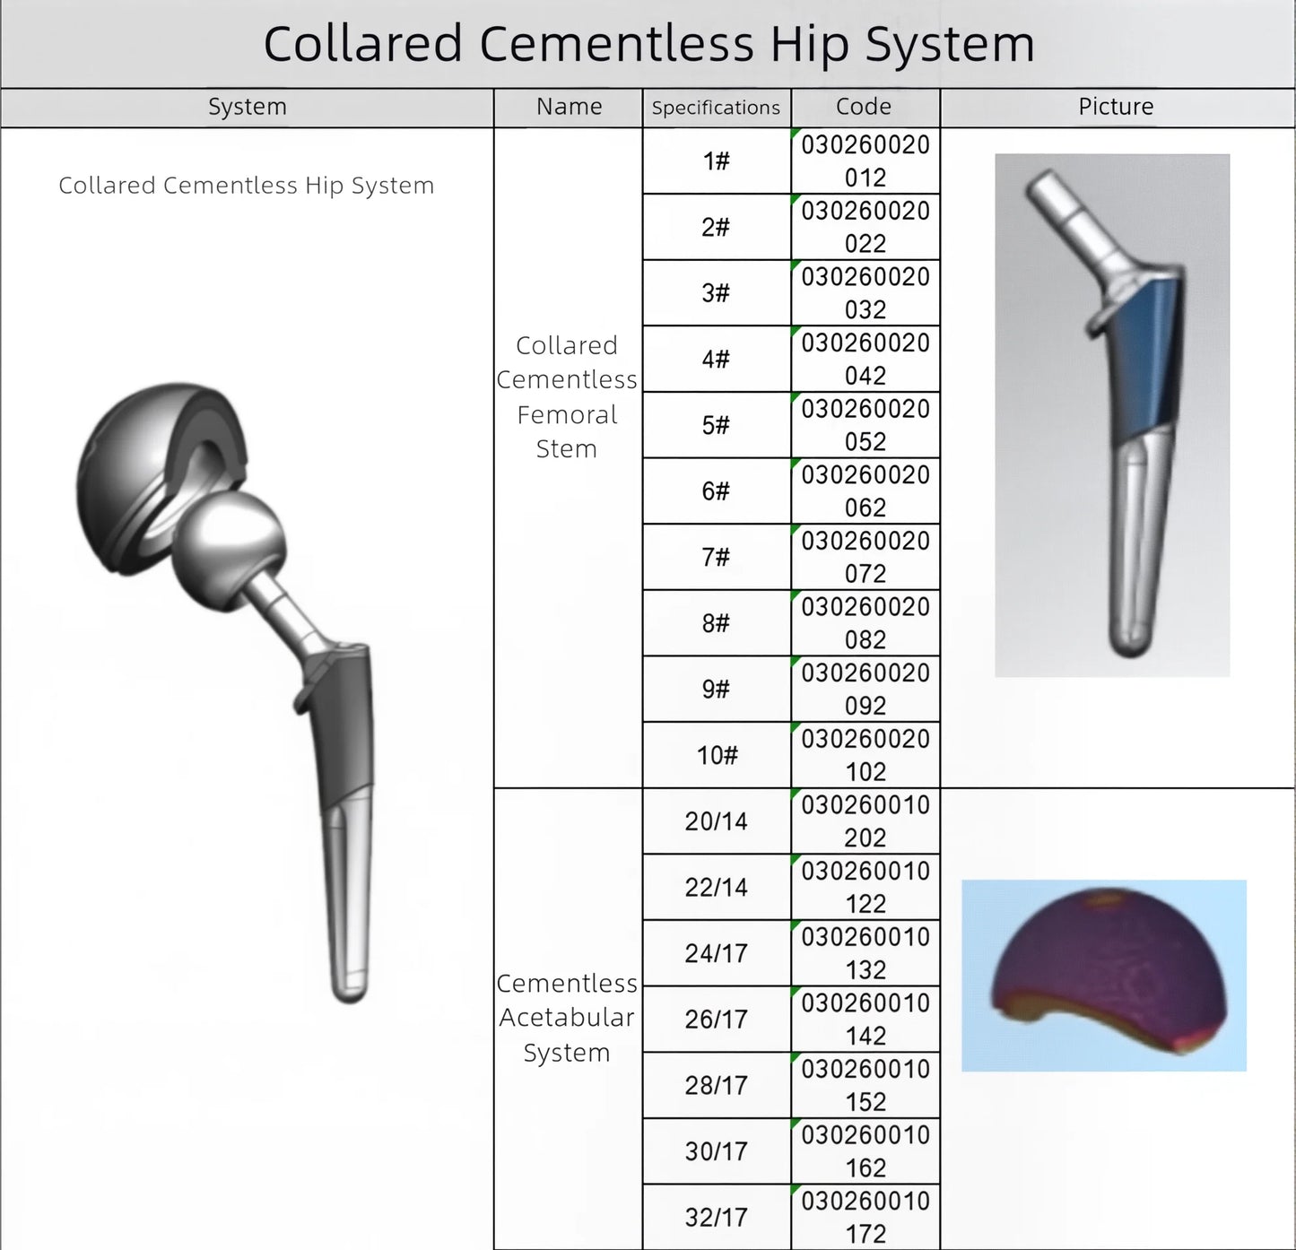This screenshot has height=1250, width=1296.
Task: Select the 'Code' column header
Action: click(x=865, y=108)
